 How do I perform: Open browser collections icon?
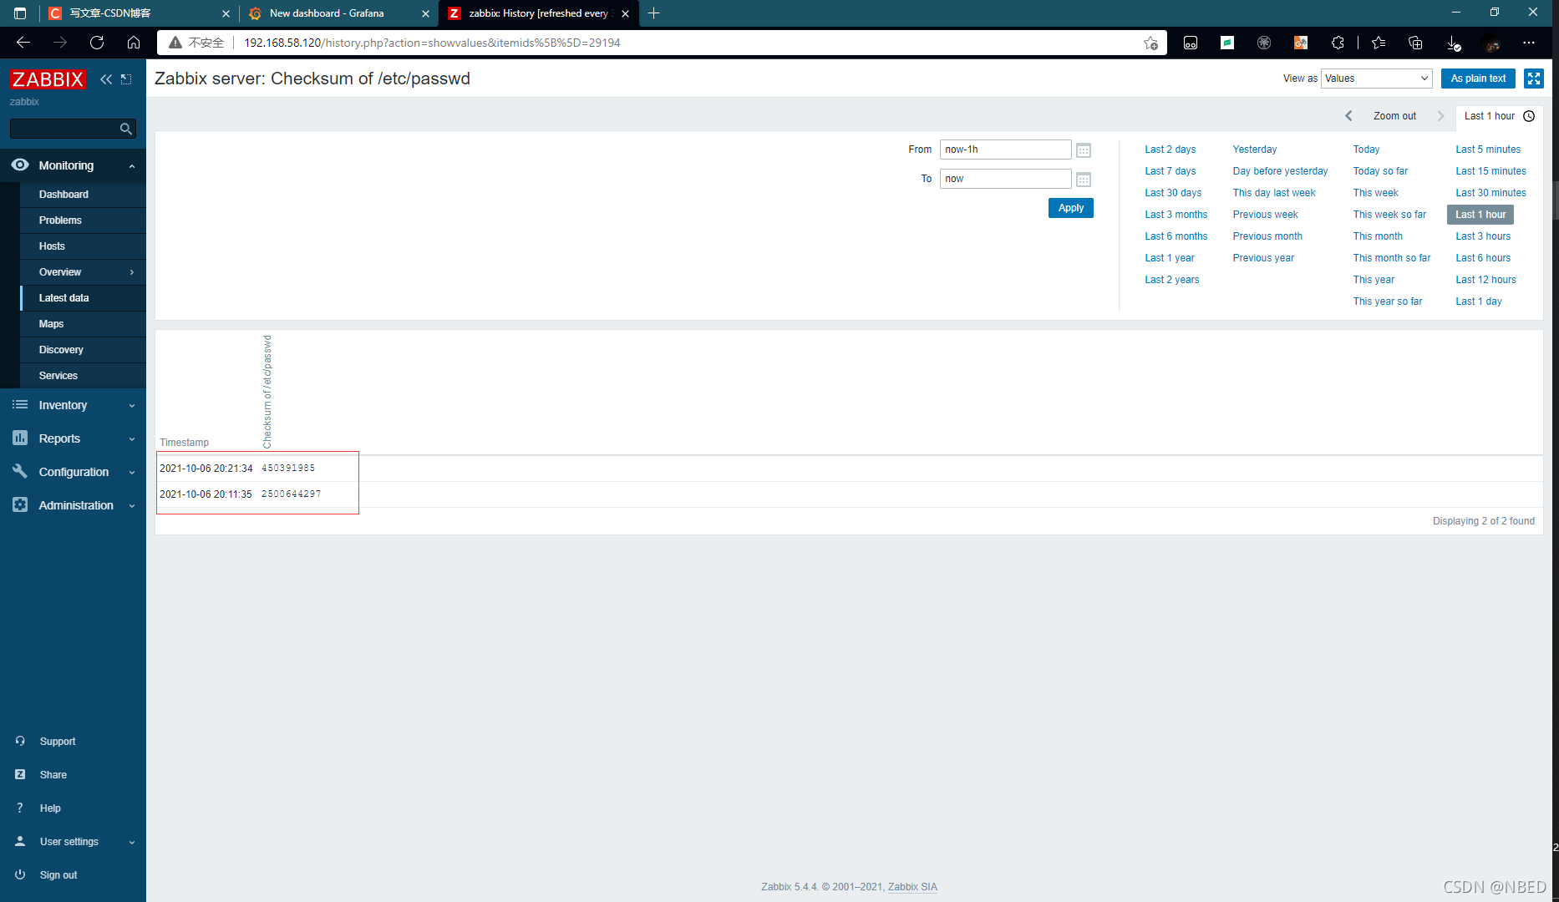[1415, 43]
